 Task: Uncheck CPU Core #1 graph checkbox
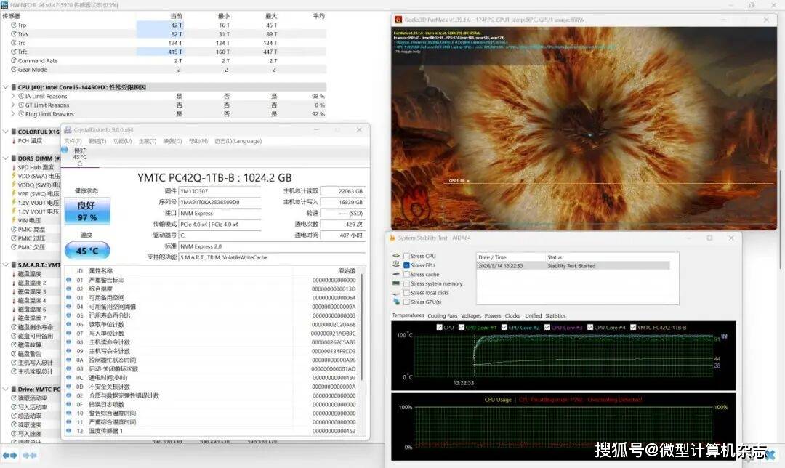coord(462,327)
